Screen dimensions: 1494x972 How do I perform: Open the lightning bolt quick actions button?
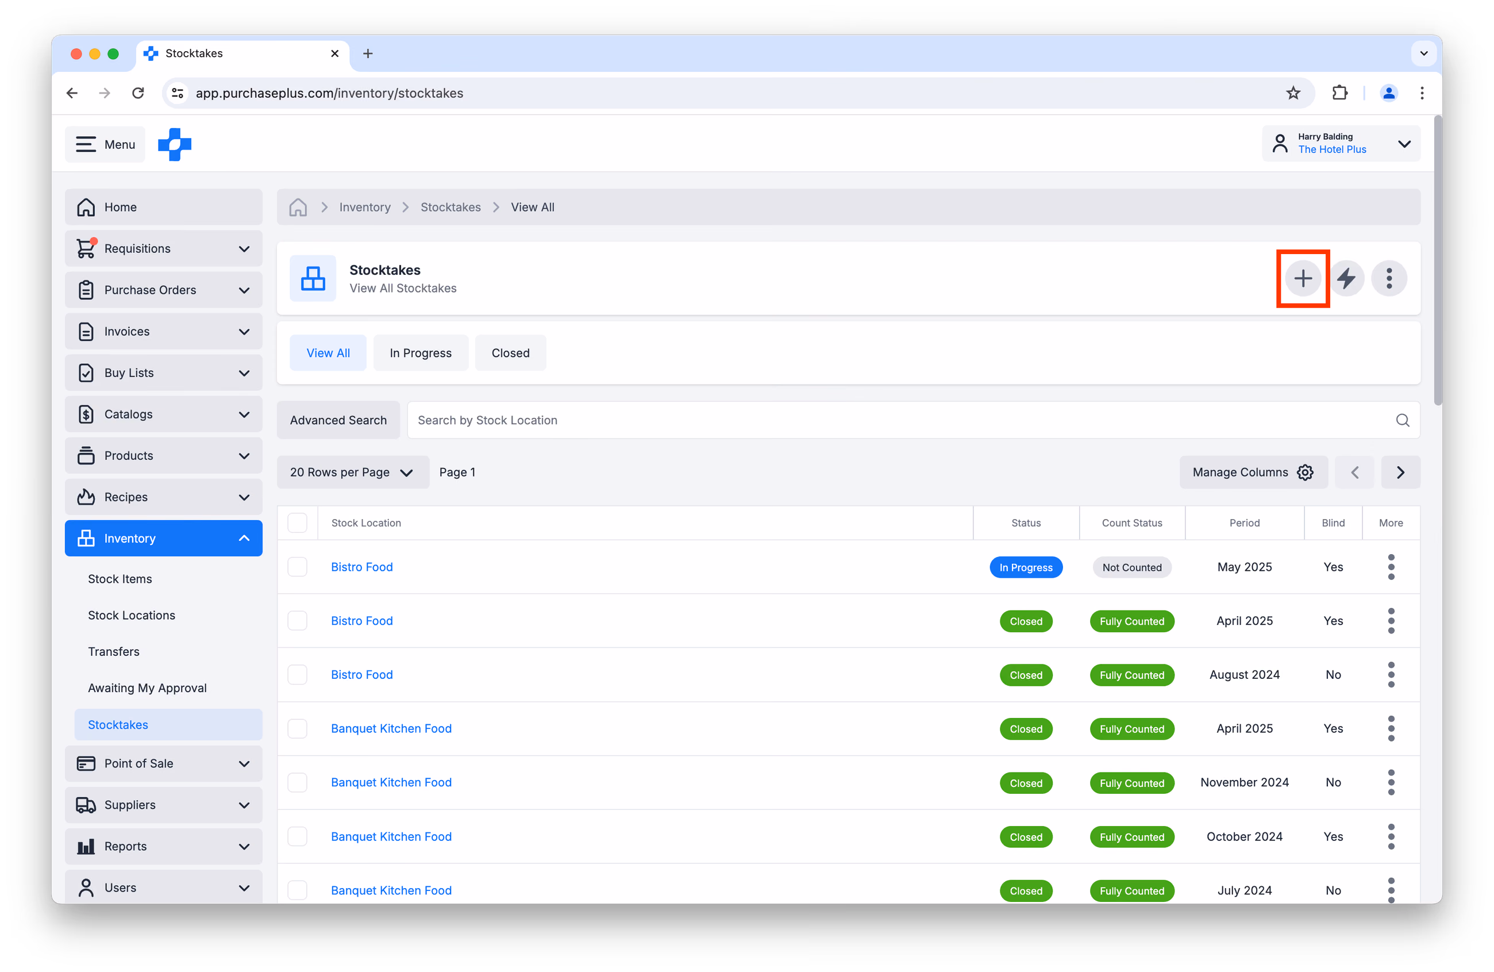click(x=1346, y=278)
